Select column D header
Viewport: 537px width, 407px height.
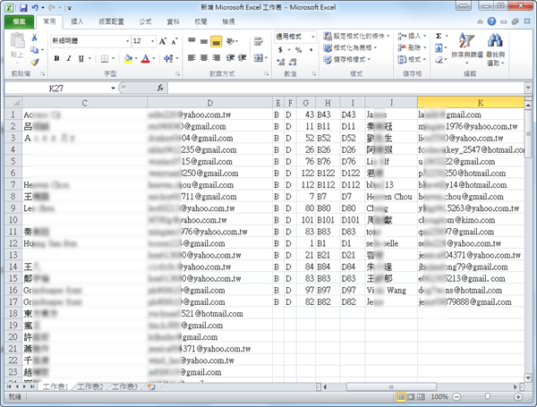210,103
